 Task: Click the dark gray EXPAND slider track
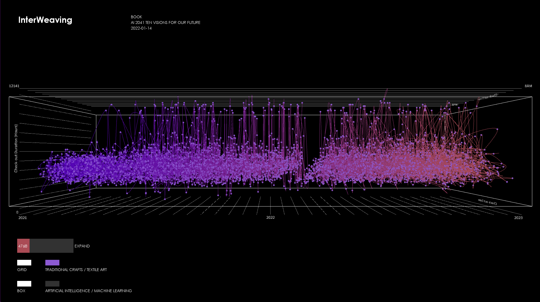point(51,246)
